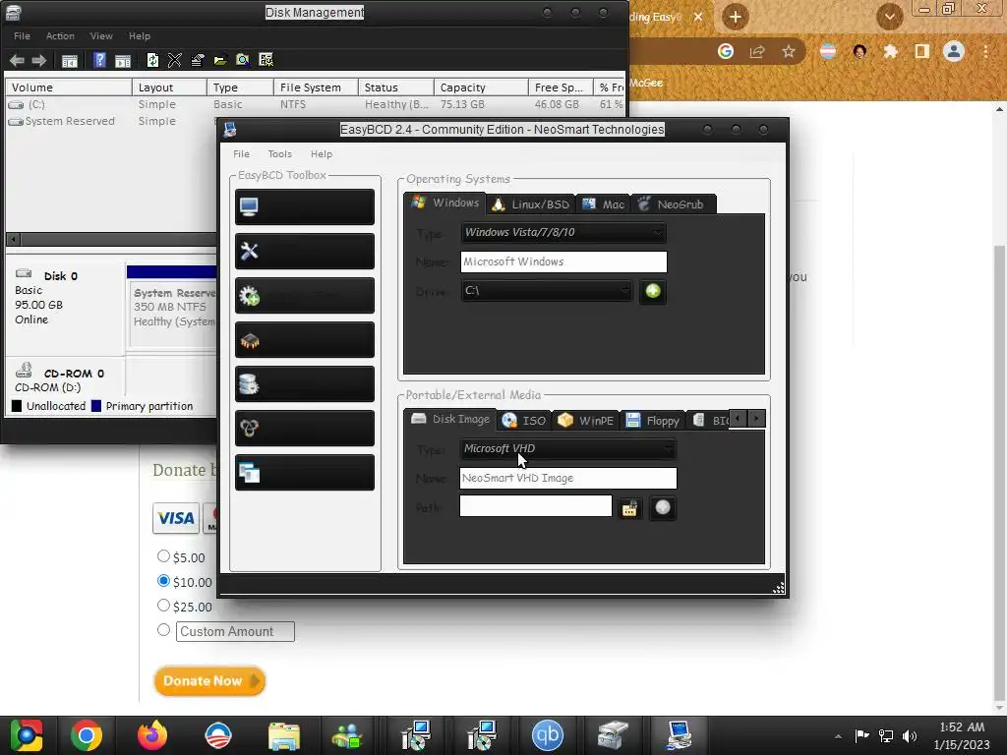Click the Custom Amount text field
The height and width of the screenshot is (755, 1007).
[x=235, y=631]
